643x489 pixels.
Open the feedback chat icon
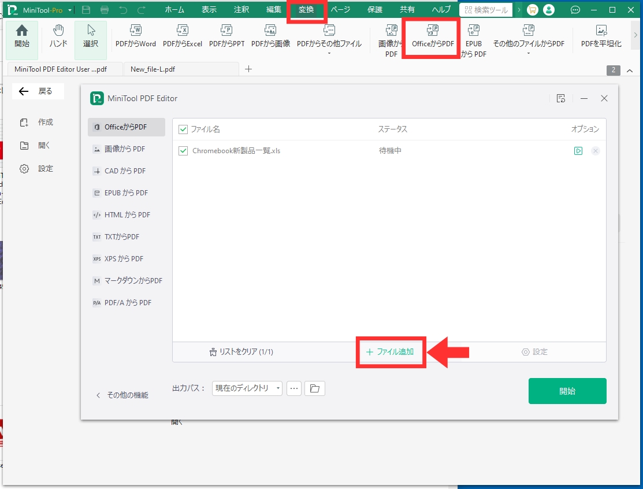tap(575, 10)
